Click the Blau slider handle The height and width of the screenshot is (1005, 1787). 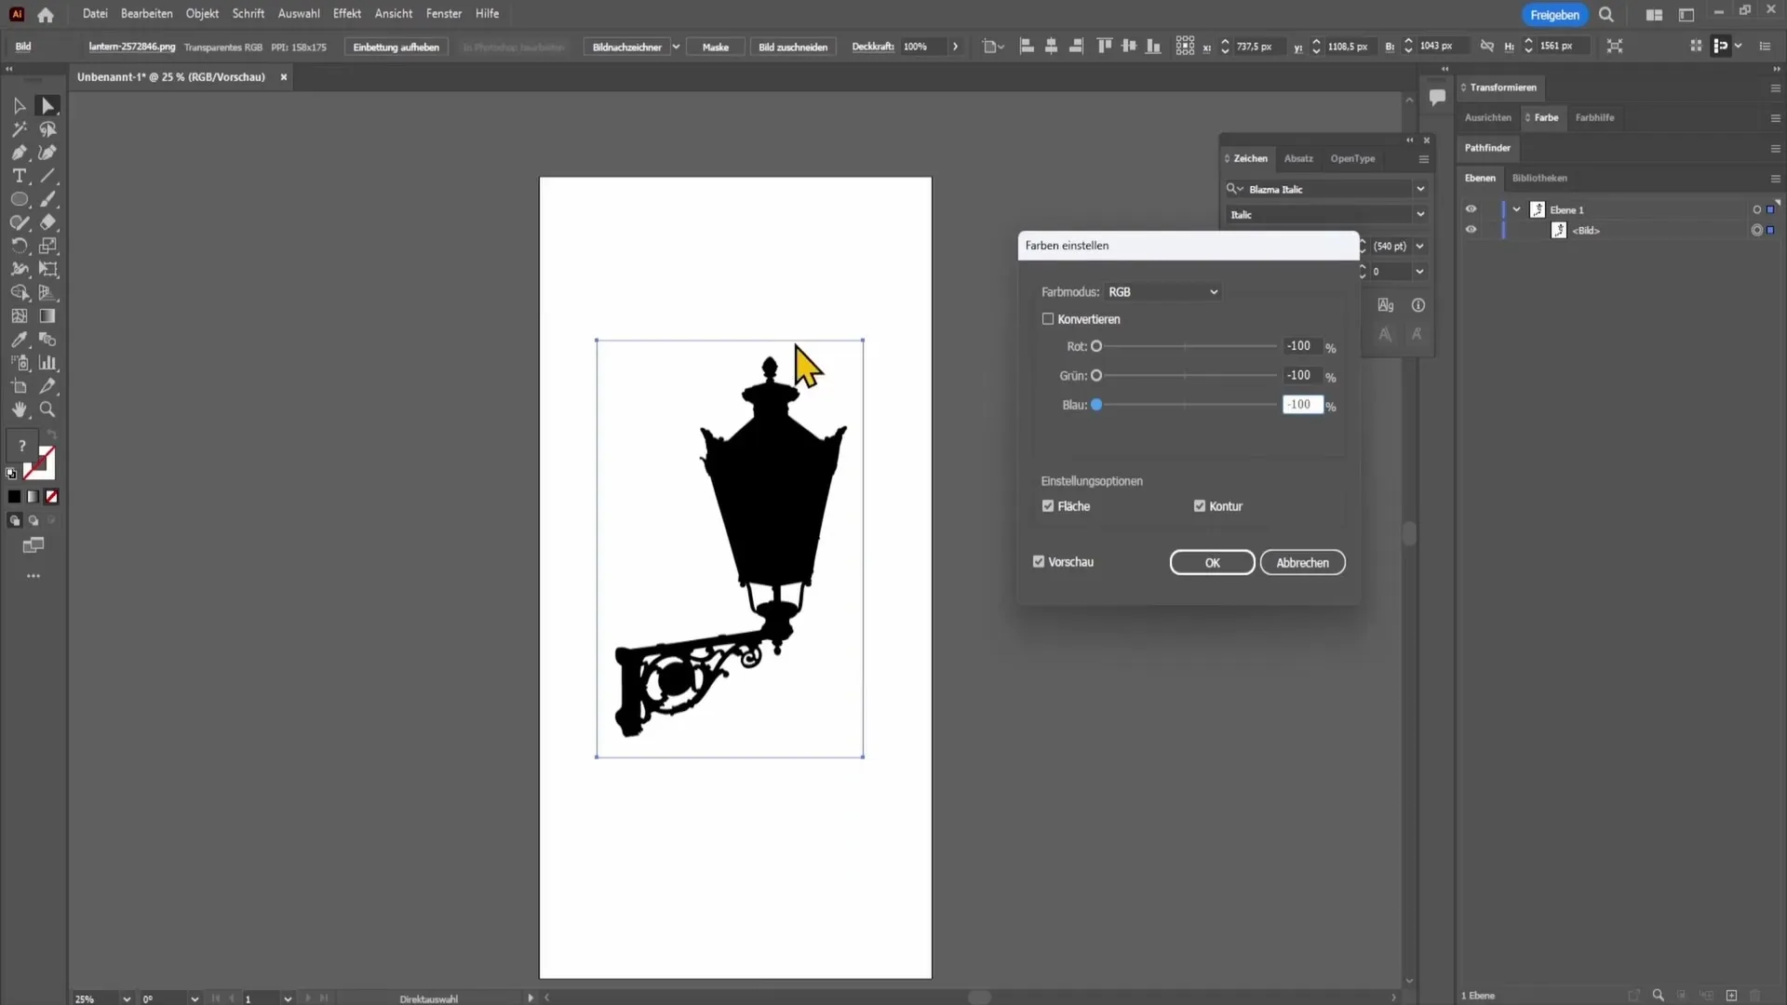point(1096,405)
